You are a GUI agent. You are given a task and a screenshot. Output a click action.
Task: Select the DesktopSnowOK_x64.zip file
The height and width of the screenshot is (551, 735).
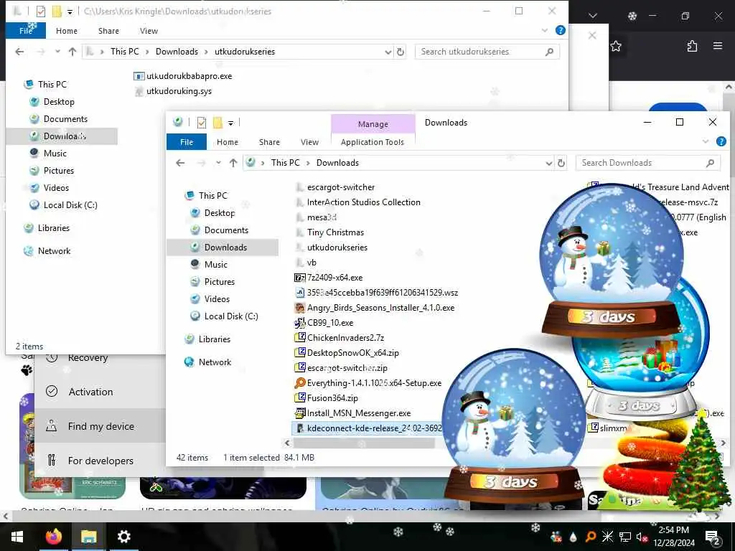(347, 353)
